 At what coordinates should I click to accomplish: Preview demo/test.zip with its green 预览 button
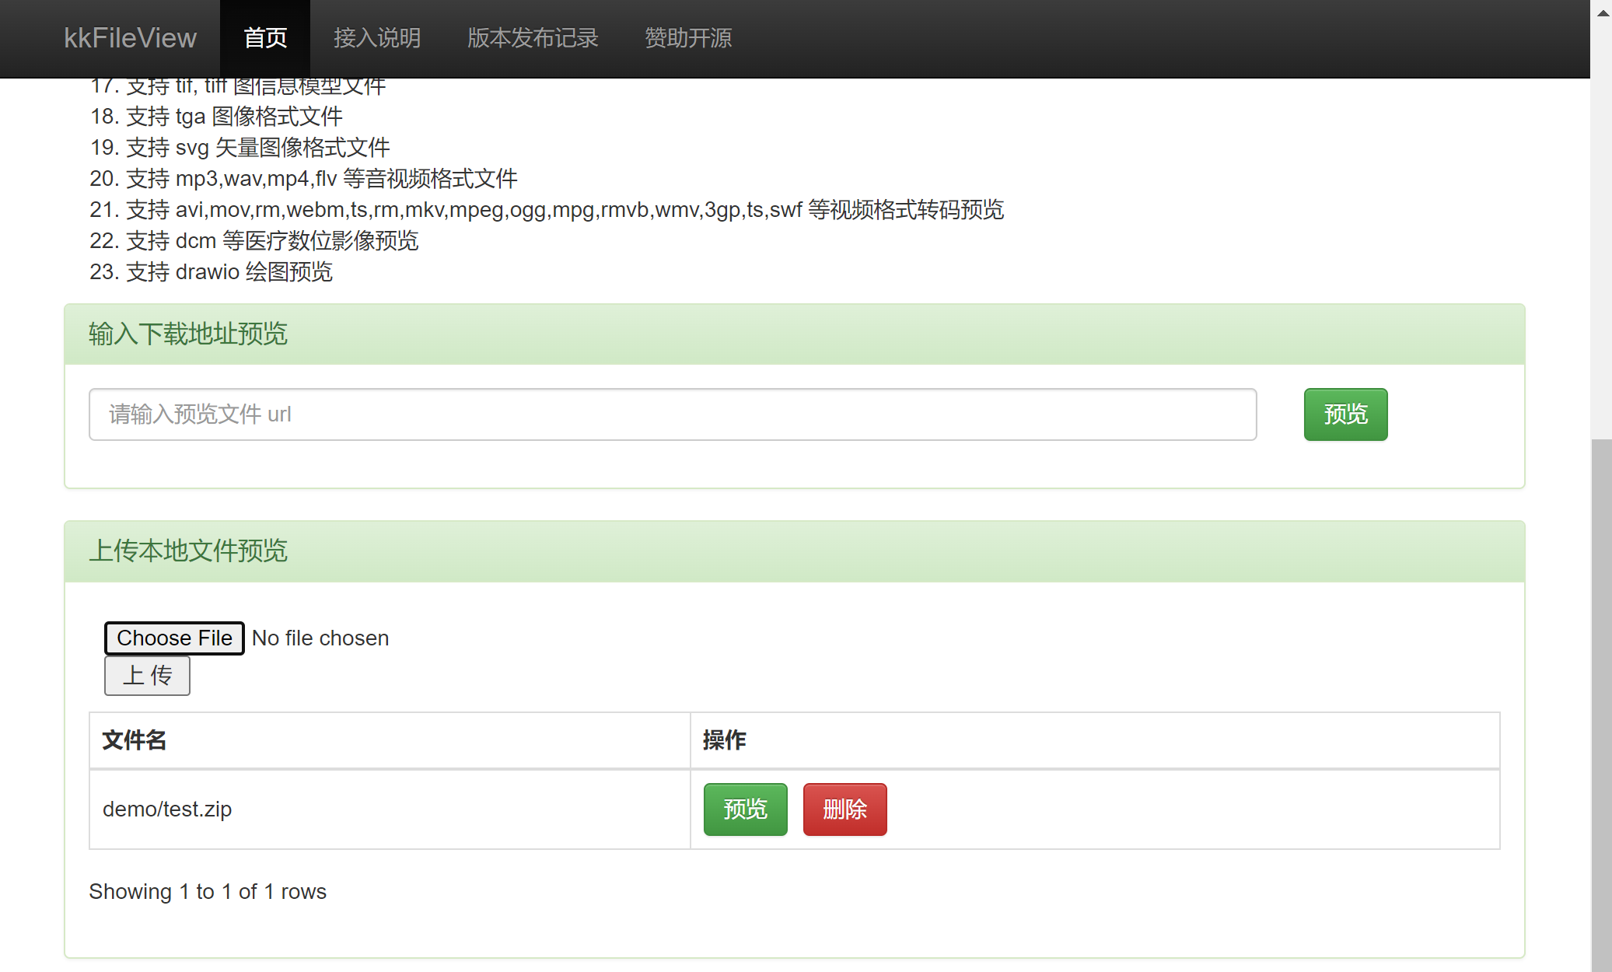(745, 809)
